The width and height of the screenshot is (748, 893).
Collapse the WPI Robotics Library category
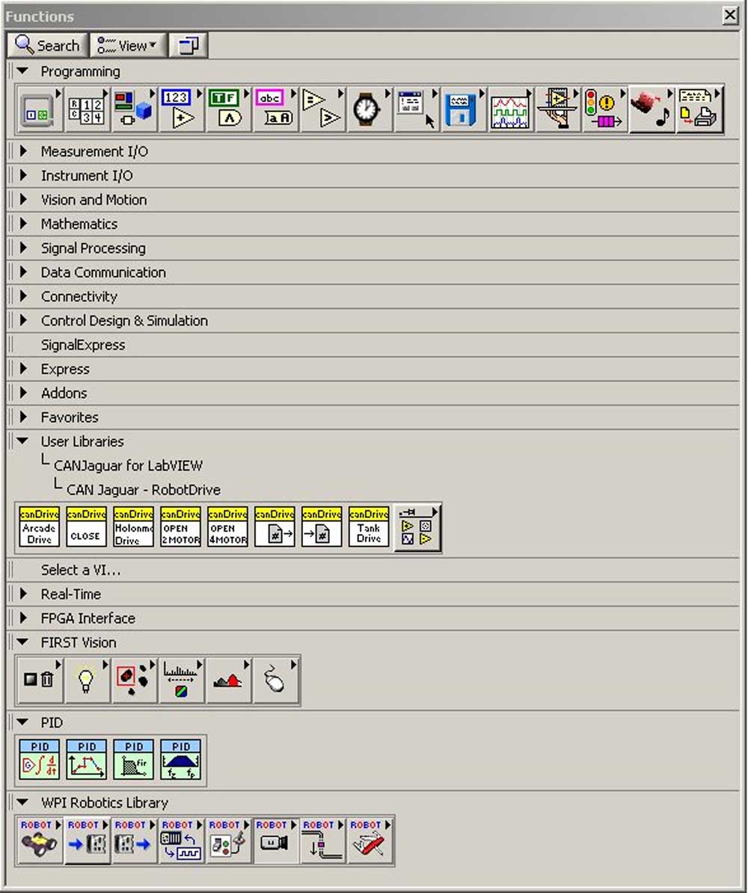coord(22,803)
